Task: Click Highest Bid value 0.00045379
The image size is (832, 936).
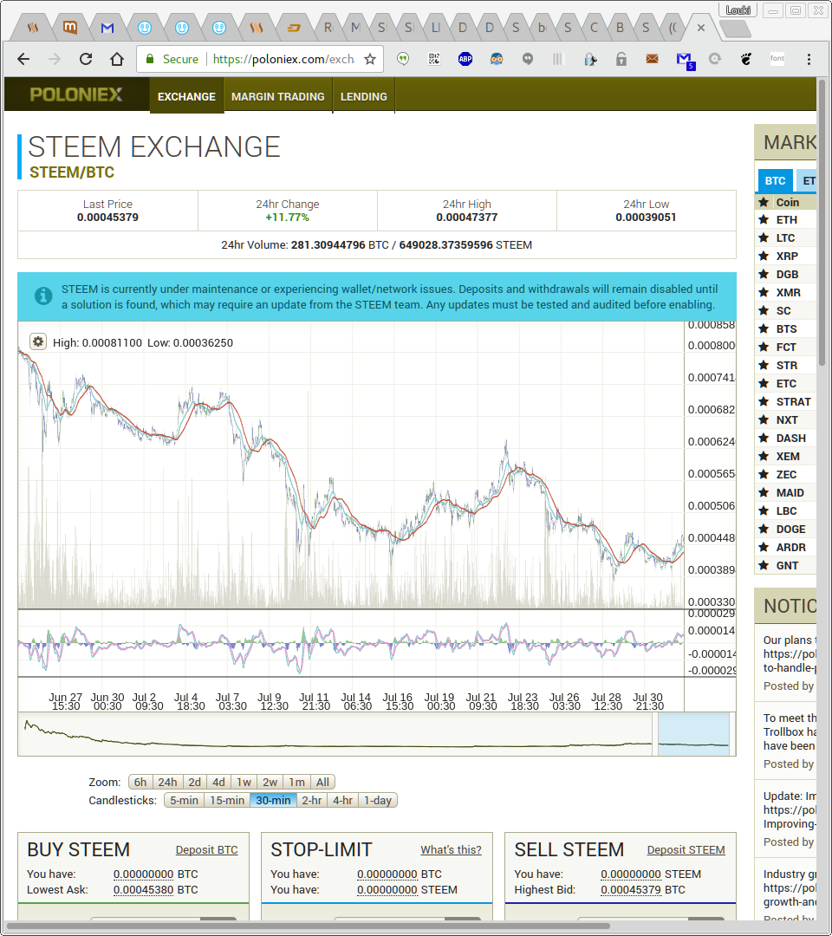Action: click(x=631, y=889)
